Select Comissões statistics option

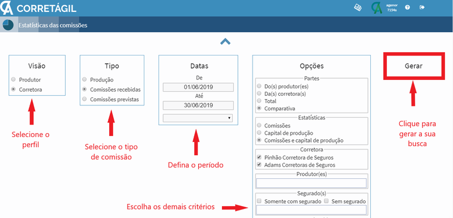point(259,126)
